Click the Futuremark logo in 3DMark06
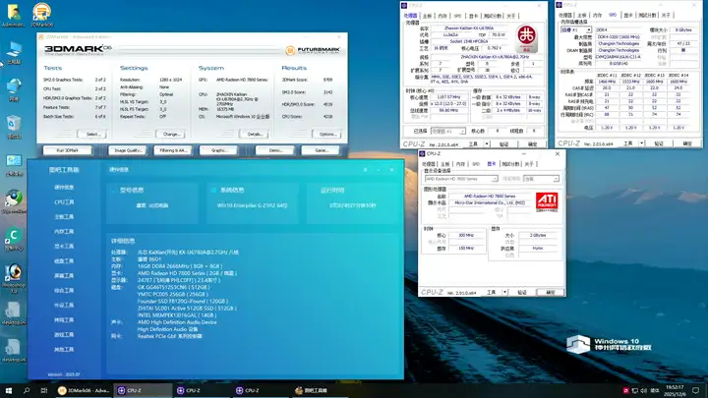 [313, 50]
